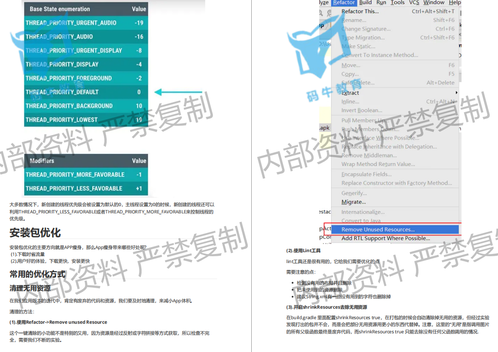498x352 pixels.
Task: Select Type Migration... entry
Action: (395, 37)
